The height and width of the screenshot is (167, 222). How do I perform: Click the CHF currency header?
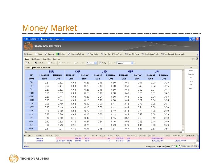[x=78, y=71]
